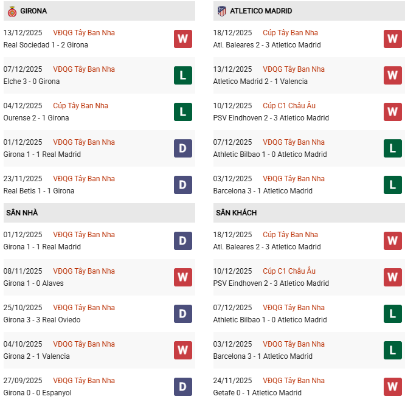Click D badge for Real Betis vs Girona
The width and height of the screenshot is (405, 402).
point(183,185)
